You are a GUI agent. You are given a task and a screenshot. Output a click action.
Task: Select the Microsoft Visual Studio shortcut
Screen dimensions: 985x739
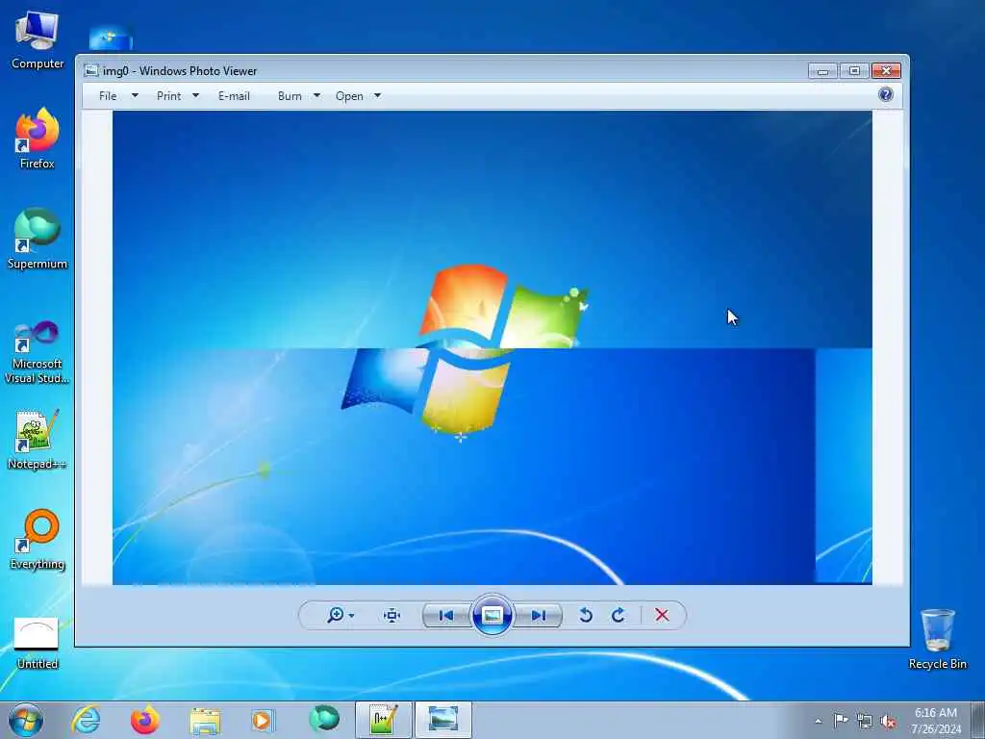pyautogui.click(x=38, y=352)
